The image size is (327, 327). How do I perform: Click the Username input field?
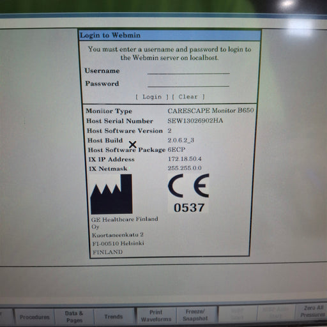point(188,70)
